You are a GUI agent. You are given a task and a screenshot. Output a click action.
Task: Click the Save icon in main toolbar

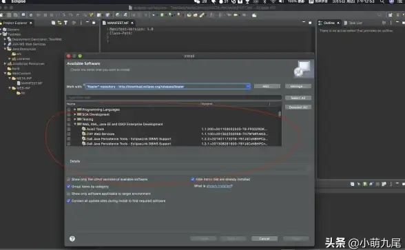pyautogui.click(x=10, y=15)
